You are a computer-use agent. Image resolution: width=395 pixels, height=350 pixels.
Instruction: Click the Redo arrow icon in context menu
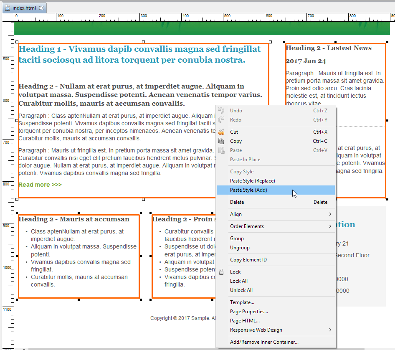click(221, 120)
